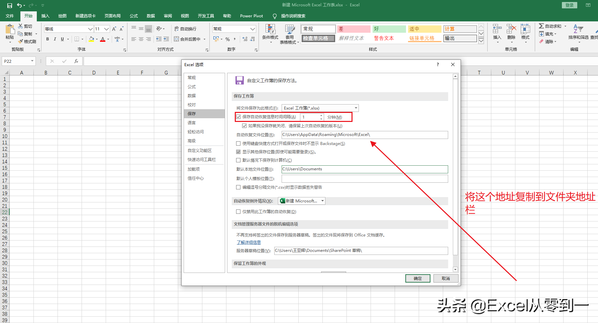Open the AutoRecover exceptions workbook dropdown
Viewport: 598px width, 323px height.
(322, 201)
